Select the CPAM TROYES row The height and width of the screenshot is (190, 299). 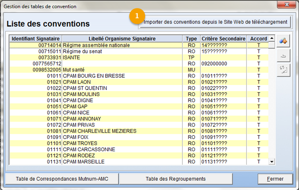pos(139,143)
